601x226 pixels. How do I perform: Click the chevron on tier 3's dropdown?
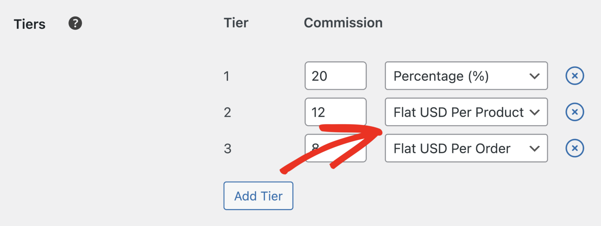[534, 148]
